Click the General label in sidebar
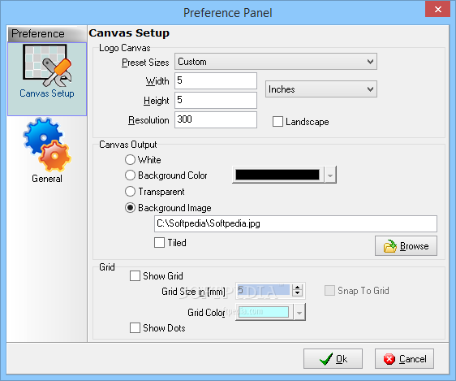Image resolution: width=456 pixels, height=381 pixels. tap(47, 179)
